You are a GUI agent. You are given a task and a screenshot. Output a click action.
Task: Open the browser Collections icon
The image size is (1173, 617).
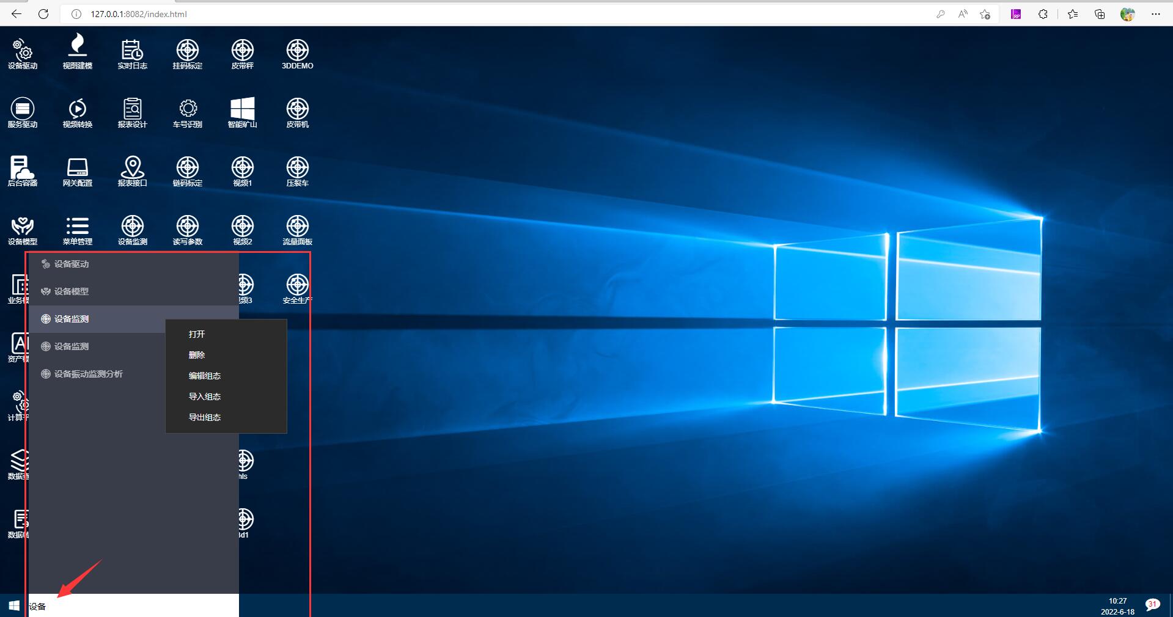click(x=1100, y=14)
